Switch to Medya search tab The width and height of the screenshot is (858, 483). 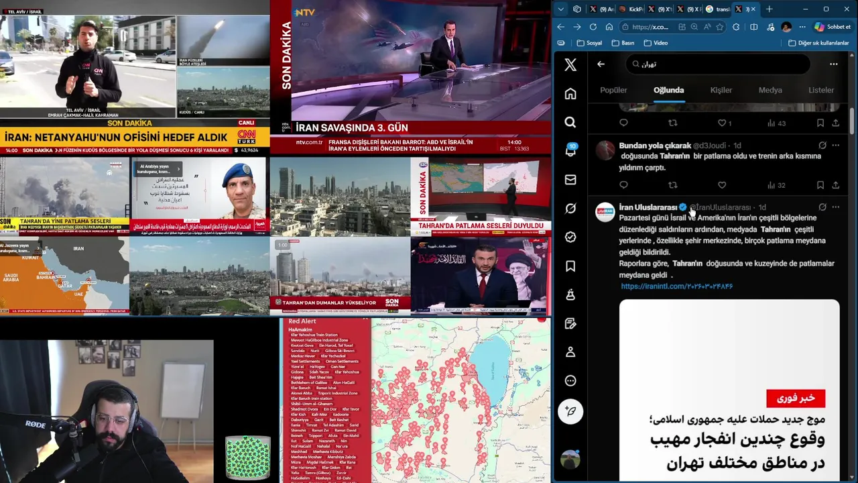tap(770, 90)
